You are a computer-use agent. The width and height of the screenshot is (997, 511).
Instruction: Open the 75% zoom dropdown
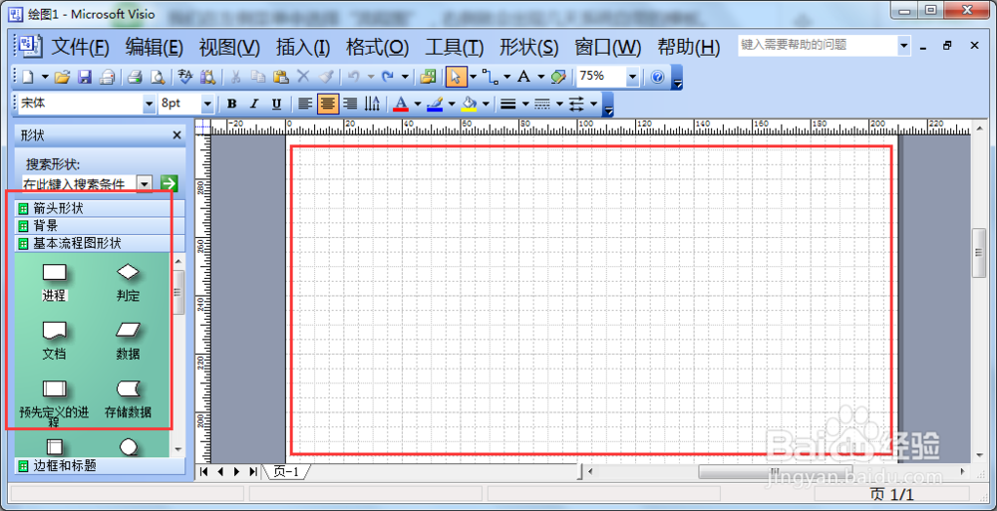pyautogui.click(x=632, y=77)
